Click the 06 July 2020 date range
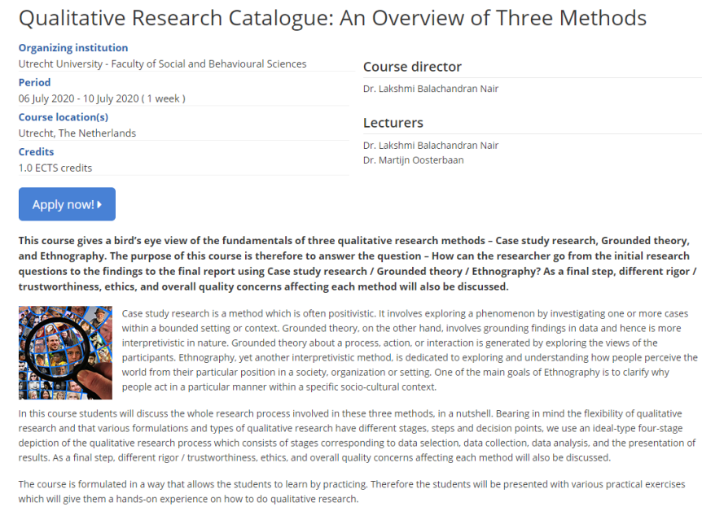Image resolution: width=702 pixels, height=511 pixels. [x=102, y=98]
